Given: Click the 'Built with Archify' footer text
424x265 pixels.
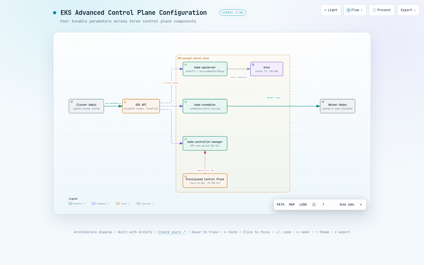Looking at the screenshot, I should pyautogui.click(x=135, y=232).
